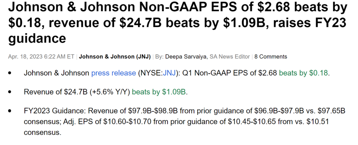Screen dimensions: 358x145
Task: Click the green "beats by $0.18" link
Action: (304, 73)
